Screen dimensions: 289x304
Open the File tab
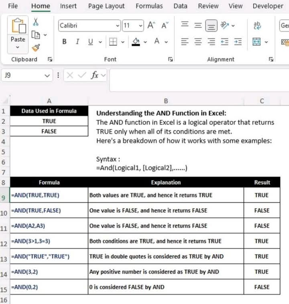point(13,6)
